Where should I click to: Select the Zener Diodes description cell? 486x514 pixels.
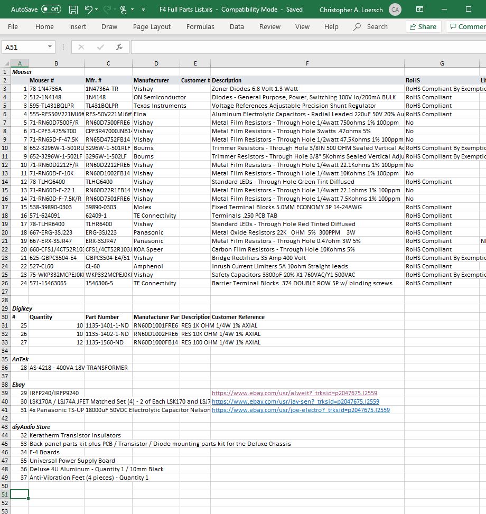pyautogui.click(x=307, y=89)
